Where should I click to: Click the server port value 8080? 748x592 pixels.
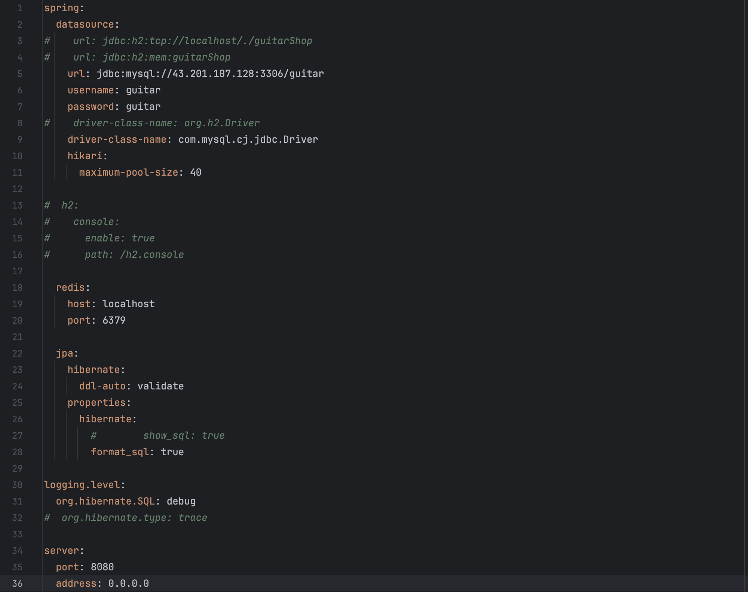[x=102, y=567]
